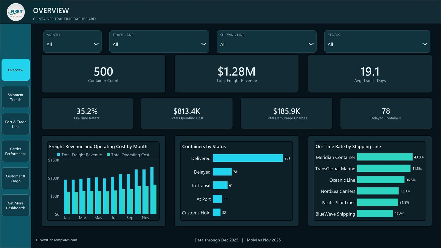
Task: Click the Freight Revenue and Operating Cost title
Action: [98, 147]
